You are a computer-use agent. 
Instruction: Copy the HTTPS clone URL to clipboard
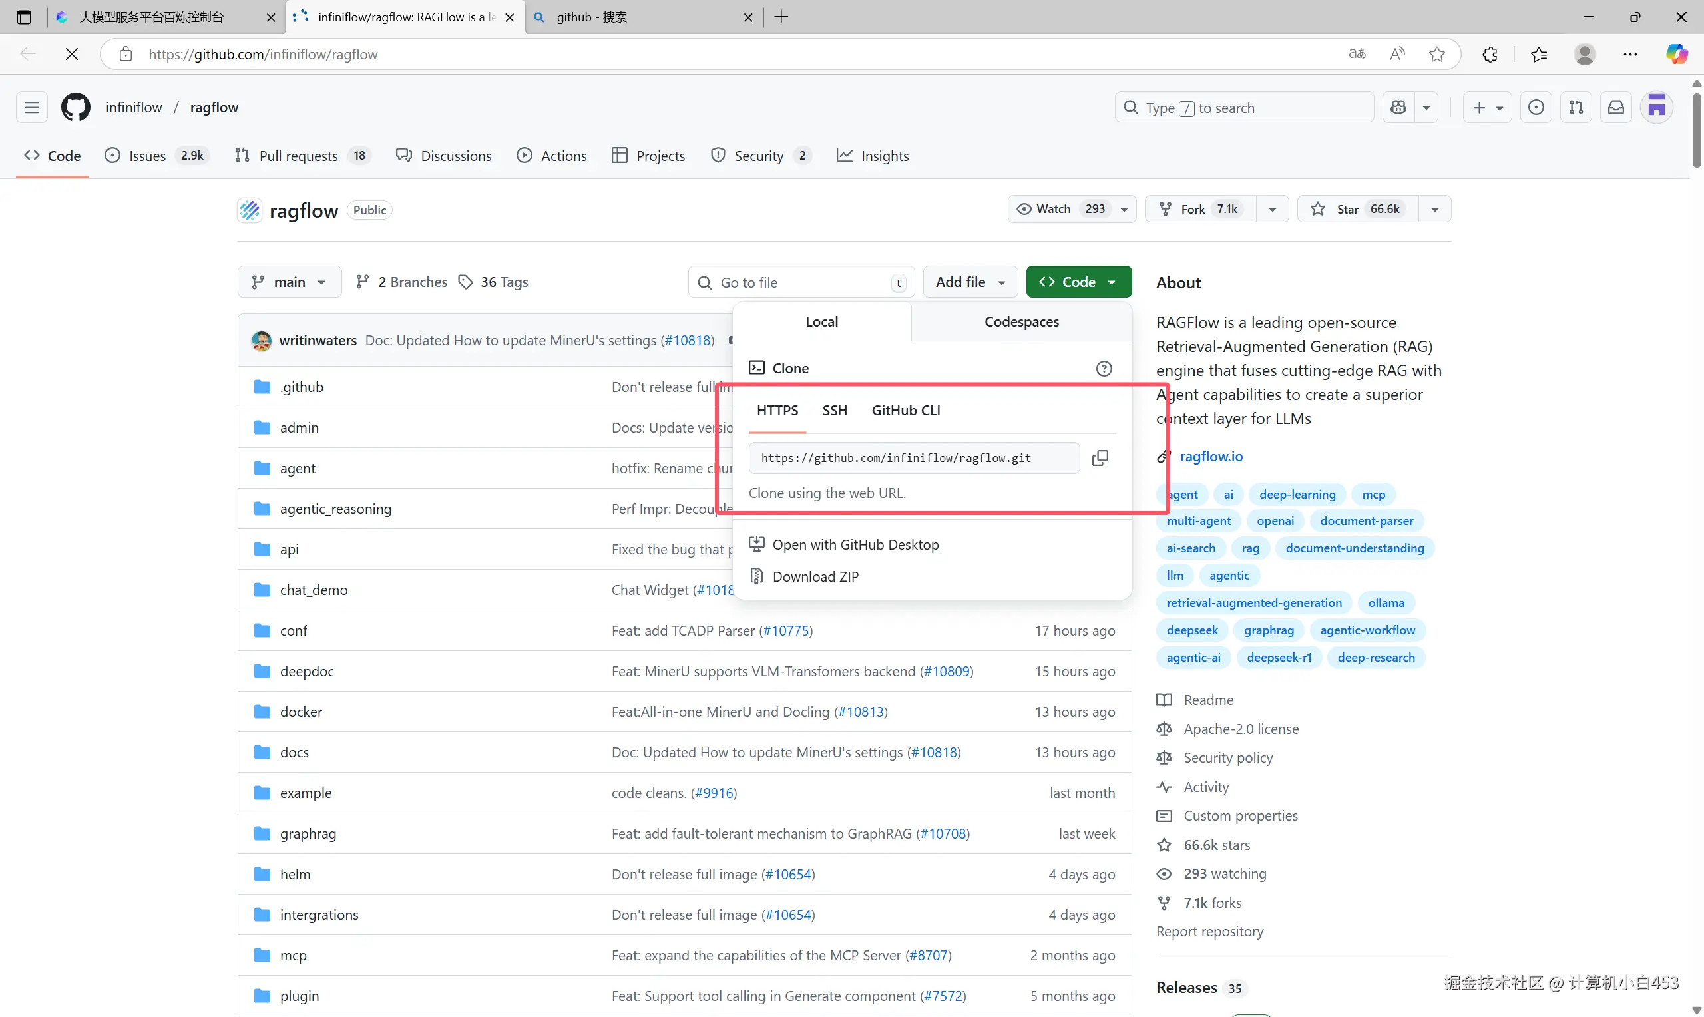click(1100, 458)
